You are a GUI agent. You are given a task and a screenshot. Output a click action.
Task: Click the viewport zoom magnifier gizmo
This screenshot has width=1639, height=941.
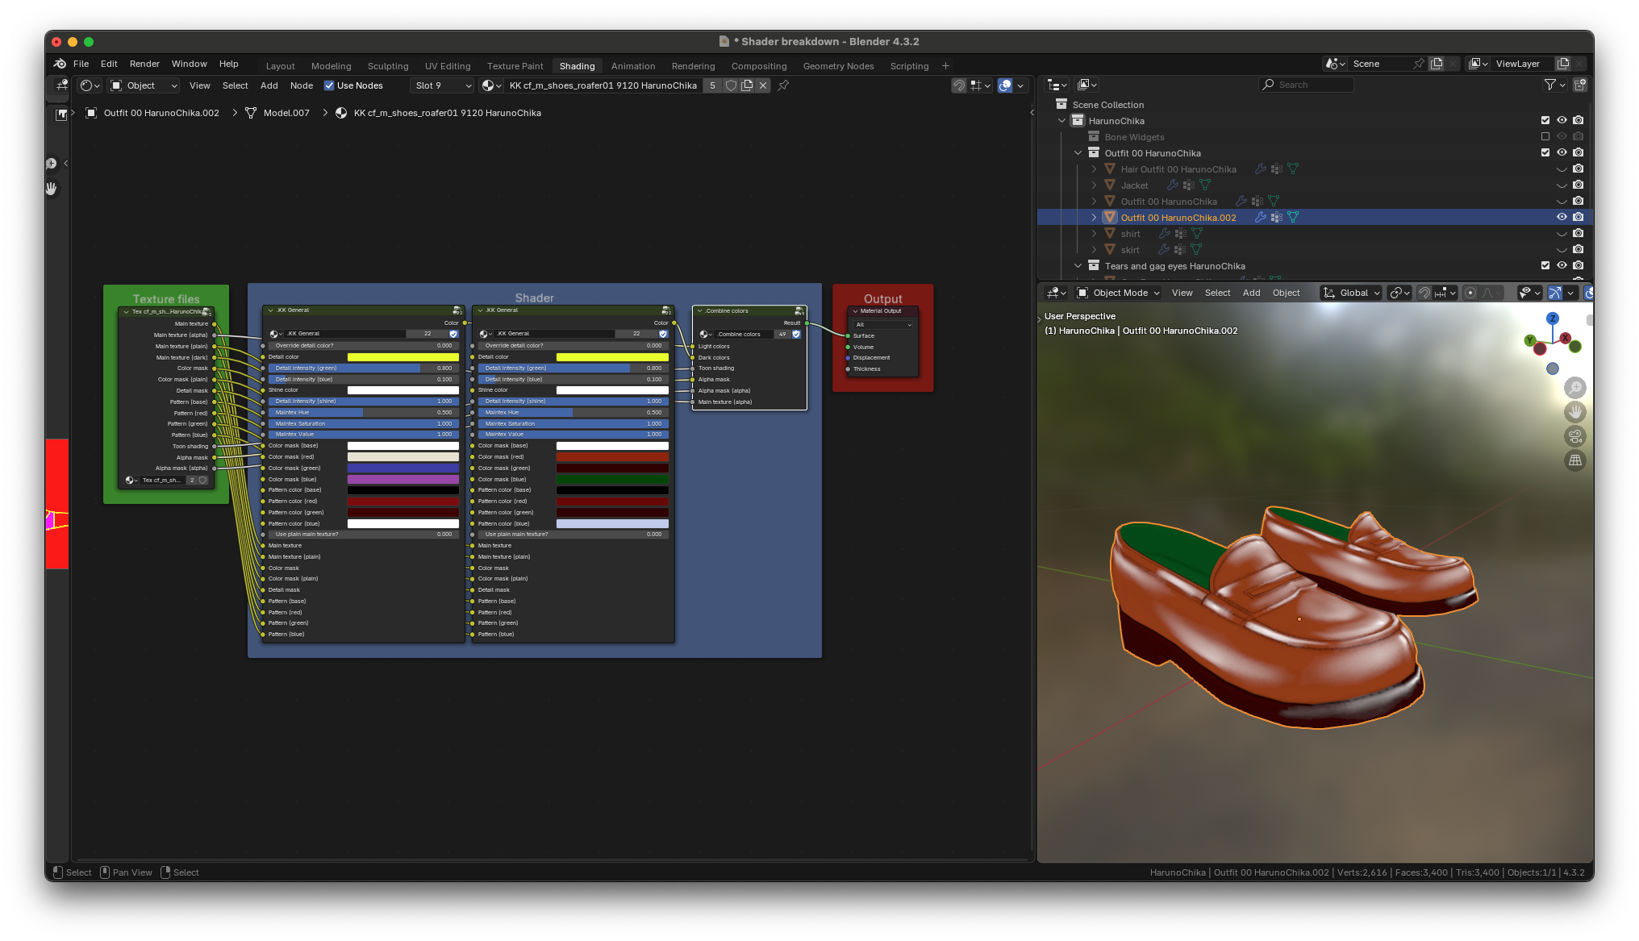tap(1574, 388)
